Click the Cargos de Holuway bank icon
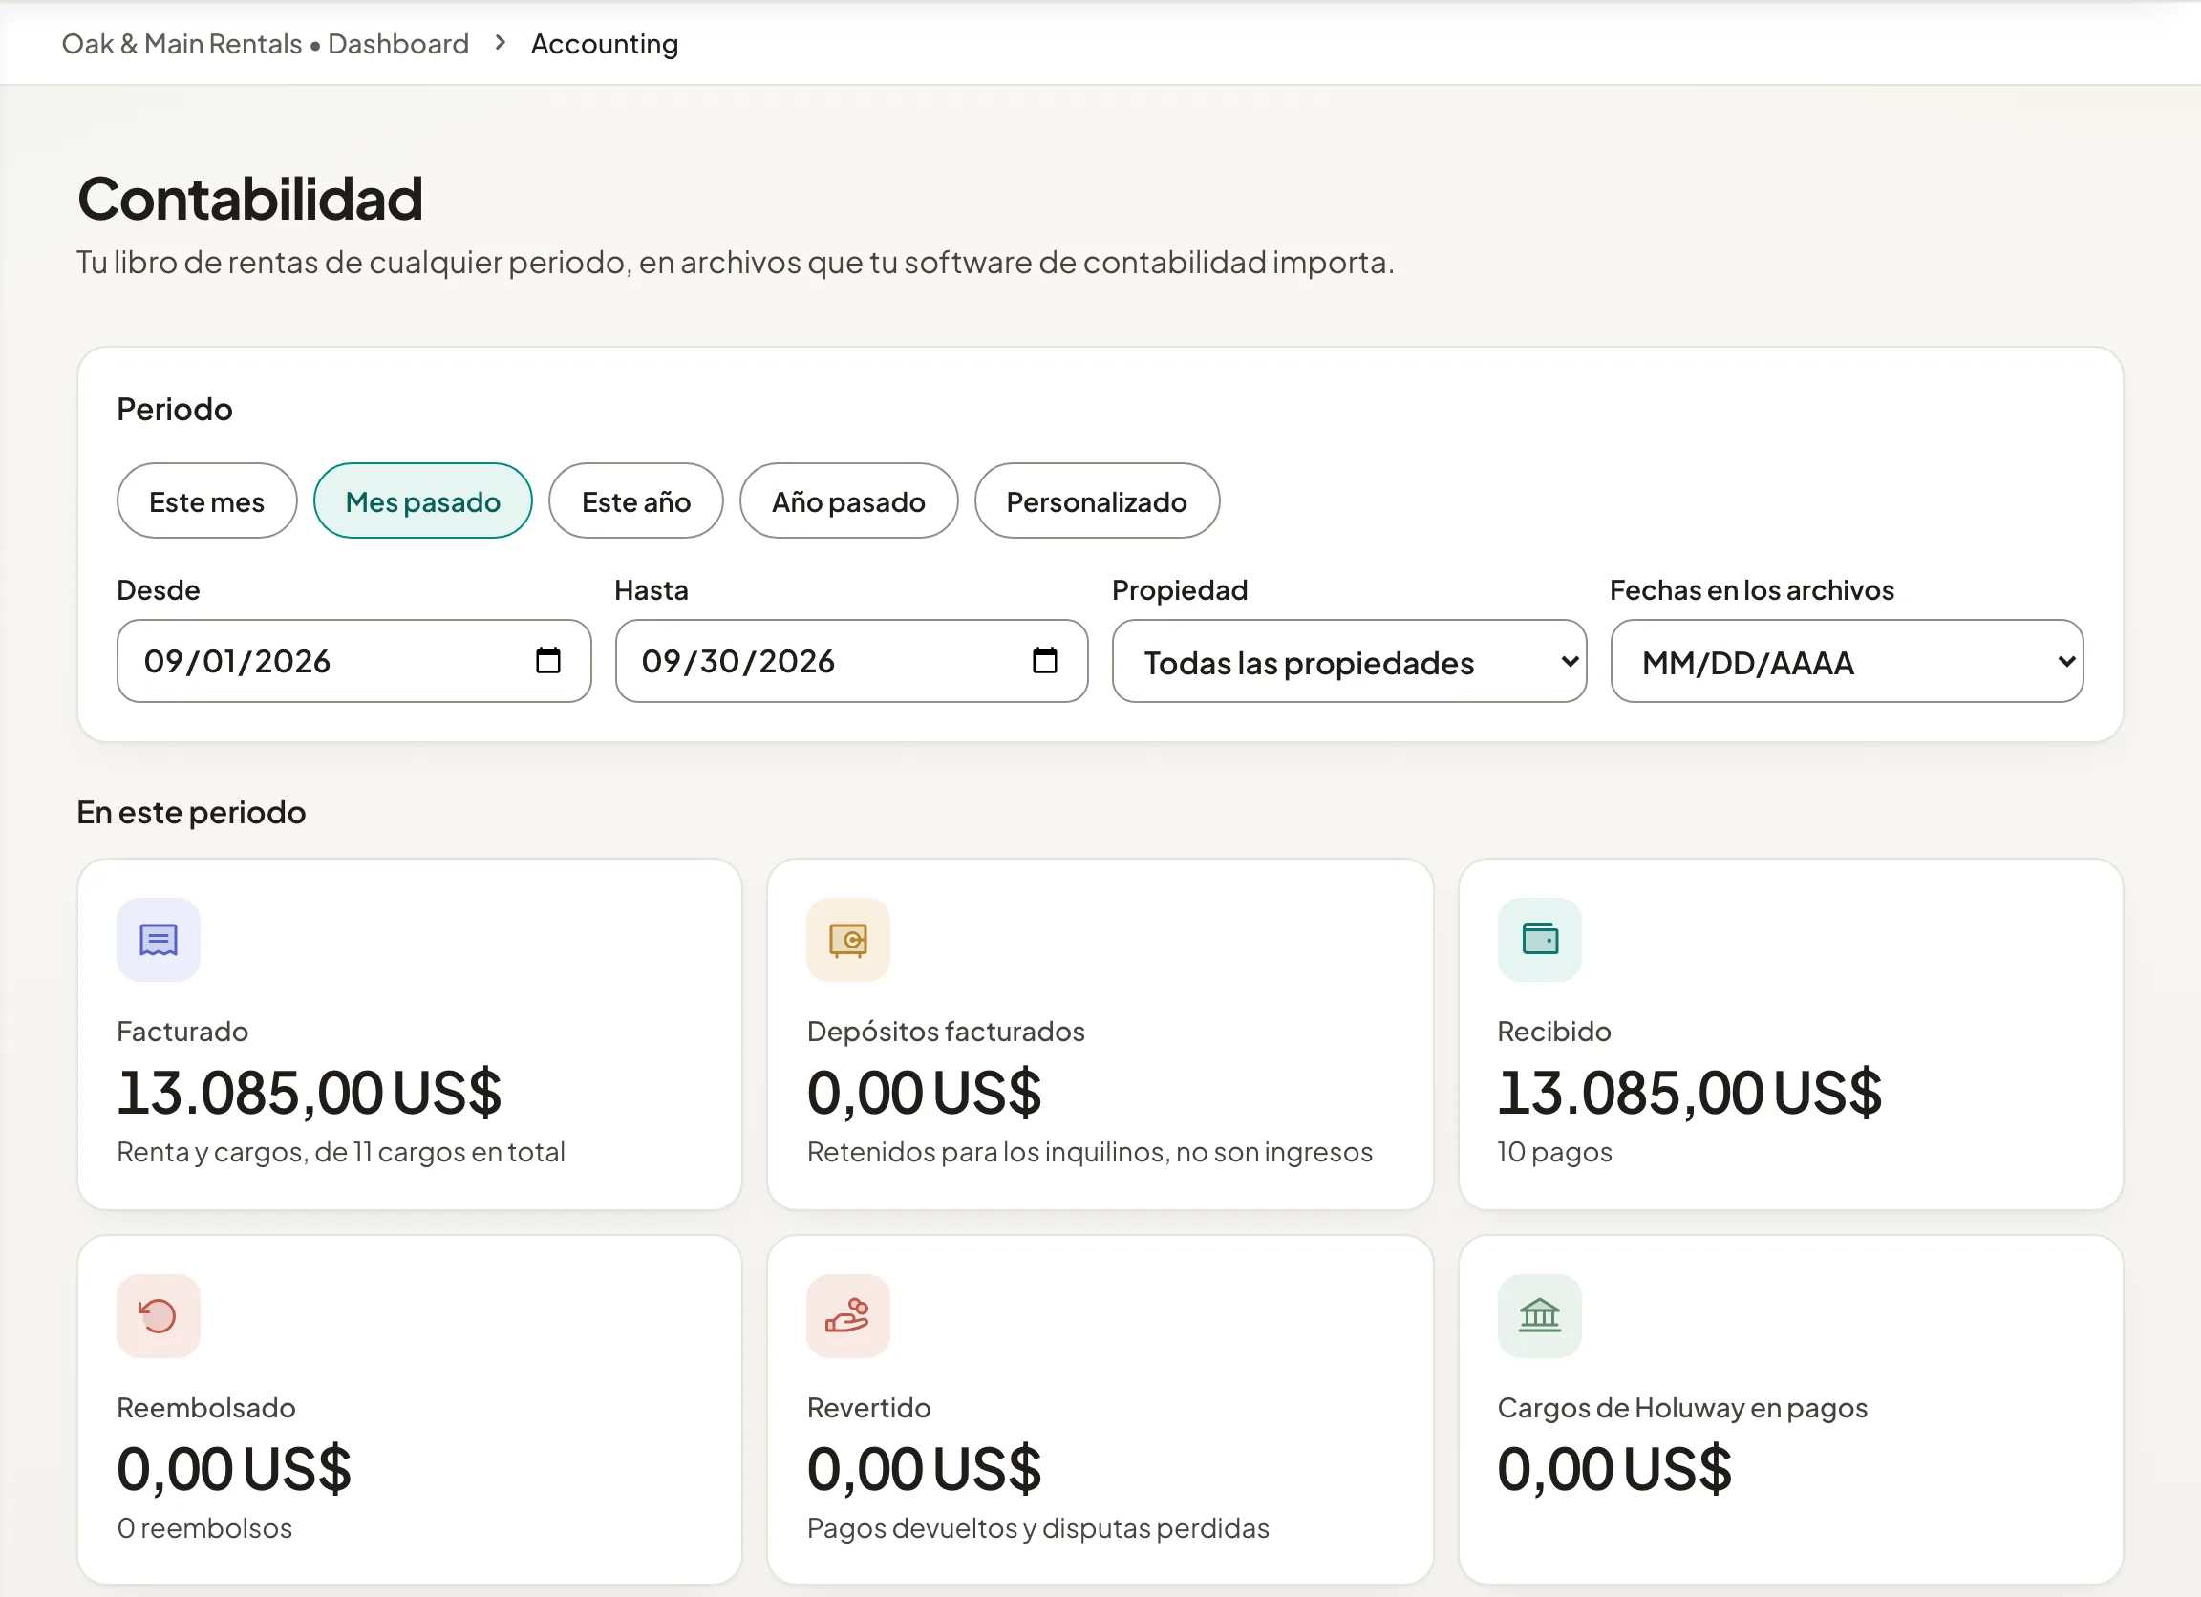The height and width of the screenshot is (1597, 2201). click(1539, 1315)
